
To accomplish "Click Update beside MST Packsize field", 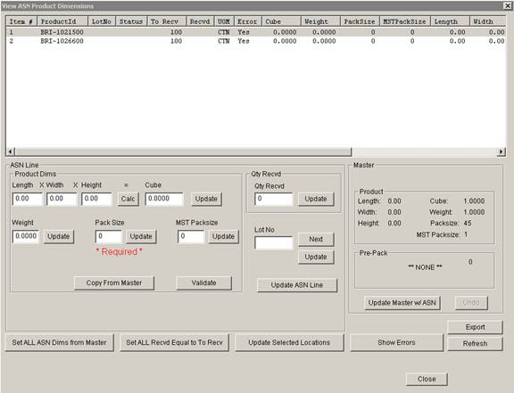I will [x=223, y=236].
